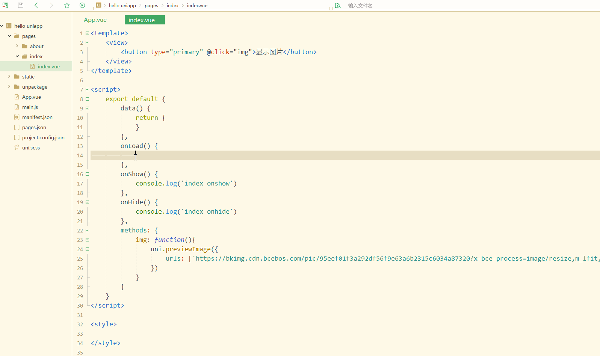The height and width of the screenshot is (356, 600).
Task: Click the previewImage method name
Action: click(x=188, y=249)
